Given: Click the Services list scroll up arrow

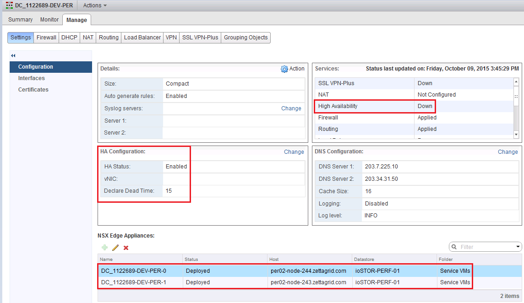Looking at the screenshot, I should (516, 81).
